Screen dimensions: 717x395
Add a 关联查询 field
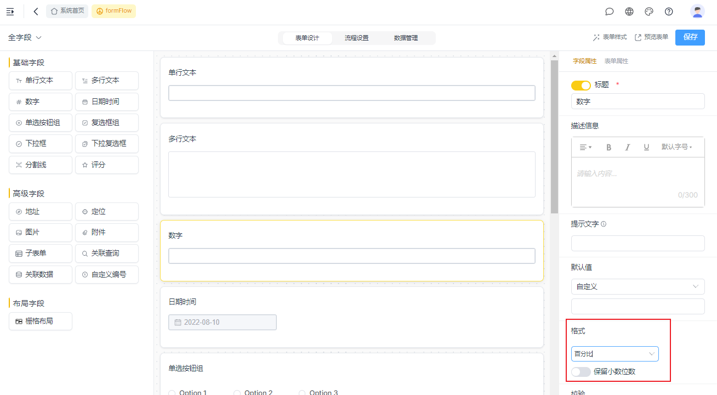(x=107, y=253)
